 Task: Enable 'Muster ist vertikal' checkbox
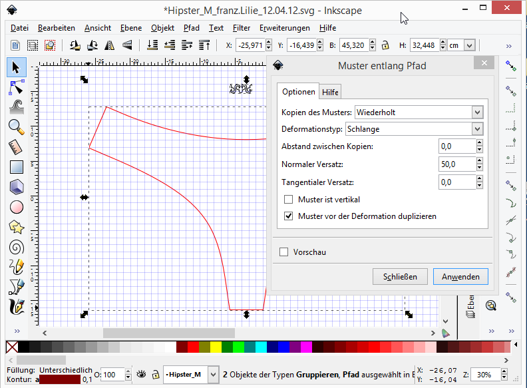coord(289,199)
